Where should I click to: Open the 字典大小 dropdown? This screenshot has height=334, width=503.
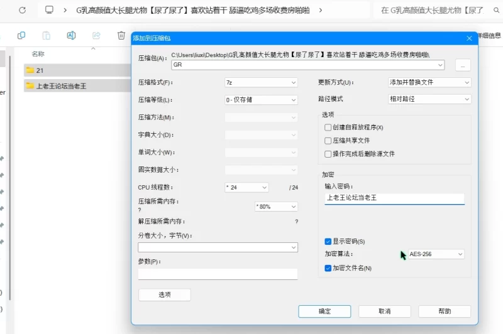click(x=261, y=135)
